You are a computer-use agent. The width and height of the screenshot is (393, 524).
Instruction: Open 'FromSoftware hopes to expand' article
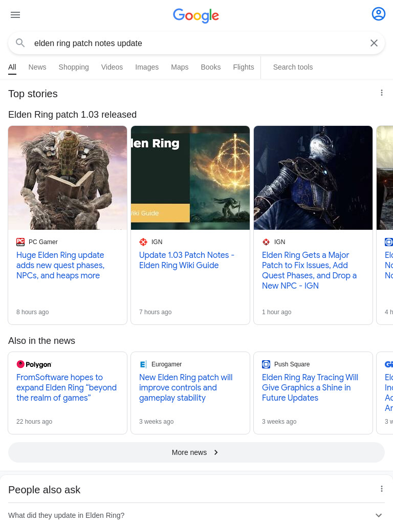pyautogui.click(x=67, y=388)
